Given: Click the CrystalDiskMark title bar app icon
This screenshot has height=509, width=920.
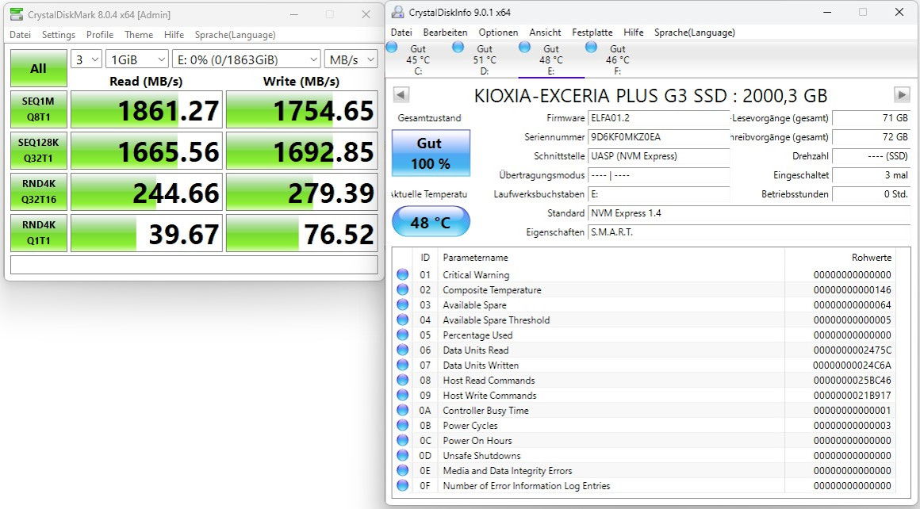Looking at the screenshot, I should (16, 14).
